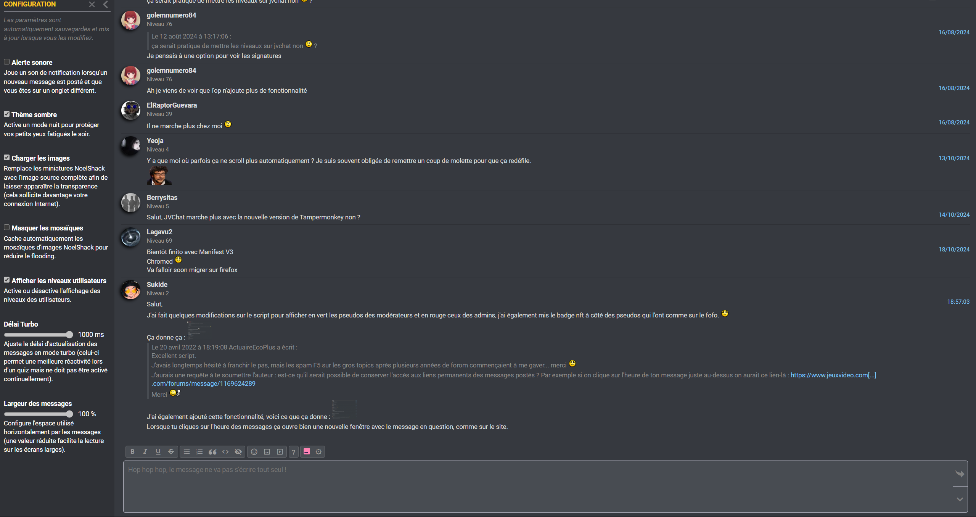Insert an image via the picture icon

coord(267,452)
